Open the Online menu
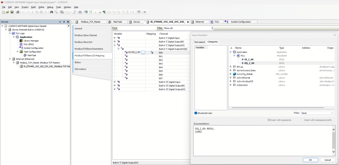339x165 pixels. (x=41, y=7)
